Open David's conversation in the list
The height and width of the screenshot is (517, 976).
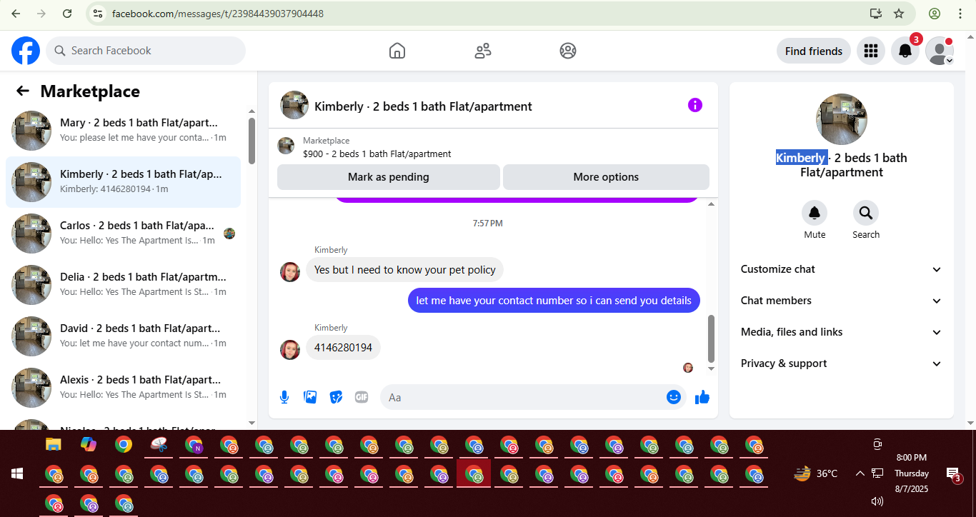click(123, 336)
